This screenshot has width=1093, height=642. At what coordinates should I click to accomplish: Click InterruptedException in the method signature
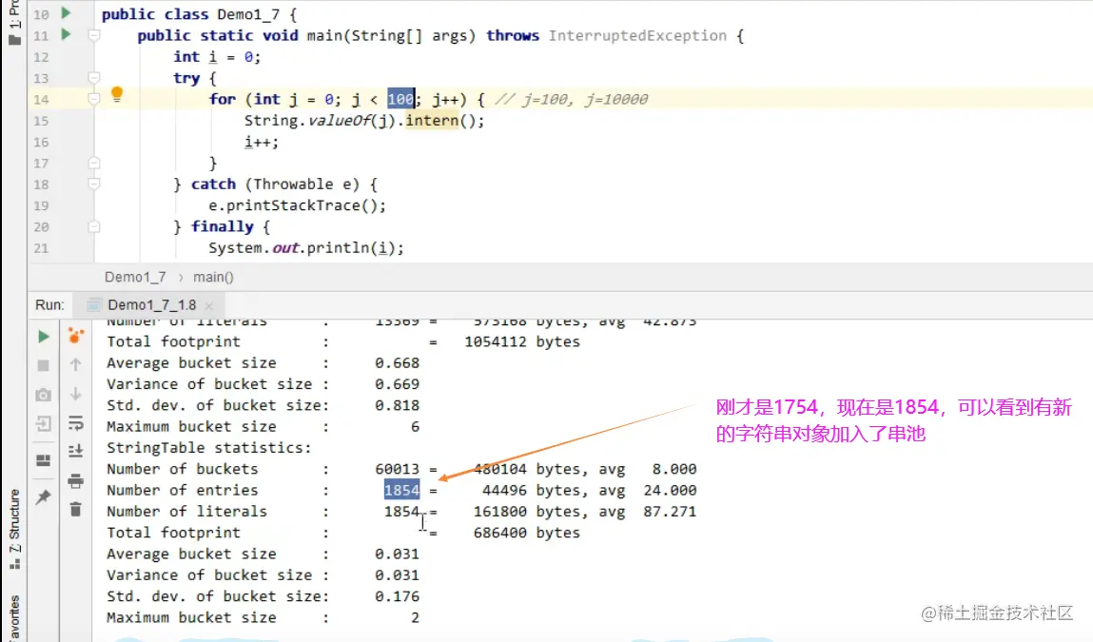click(637, 35)
